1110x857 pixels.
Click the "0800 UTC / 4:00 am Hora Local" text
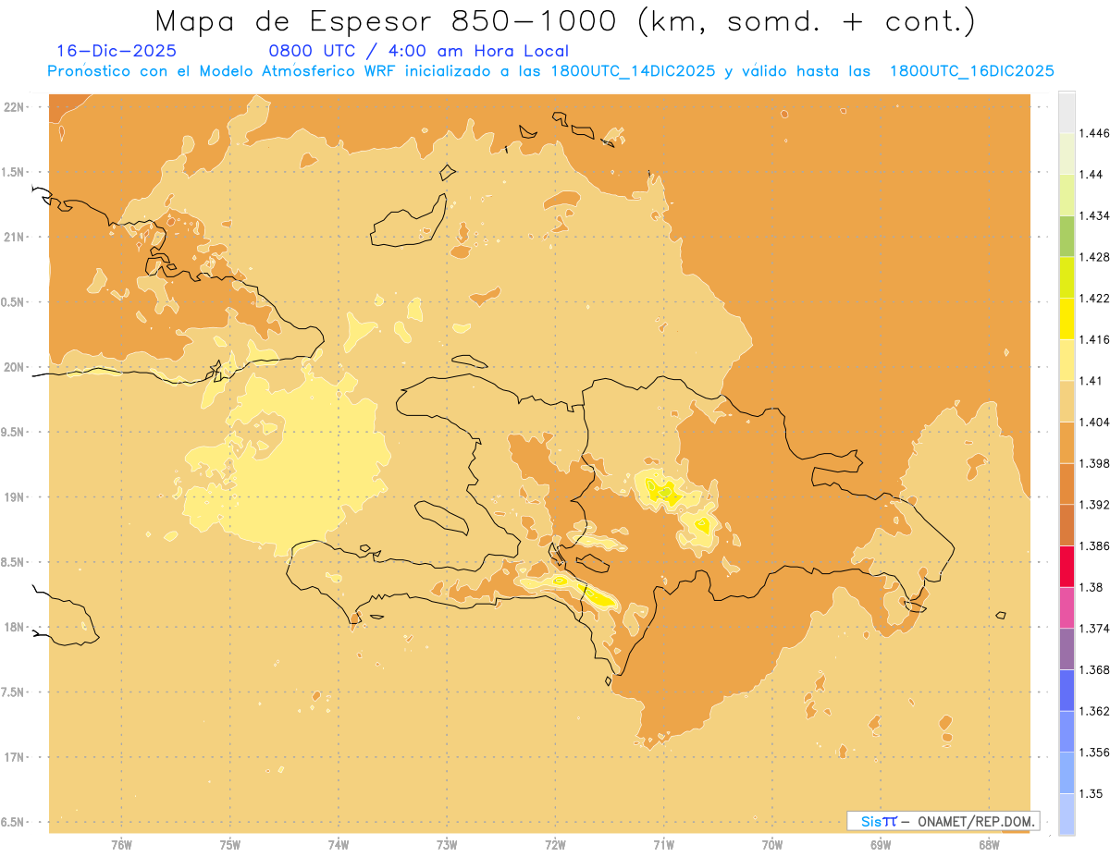(x=419, y=51)
